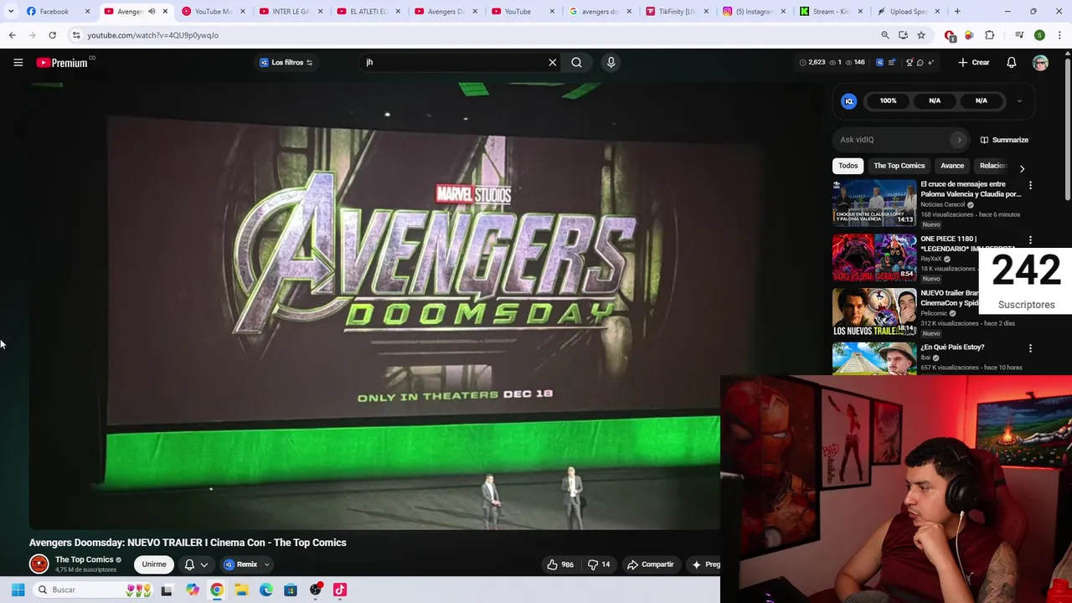Open Chrome zoom magnifier in address bar
Viewport: 1072px width, 603px height.
885,35
